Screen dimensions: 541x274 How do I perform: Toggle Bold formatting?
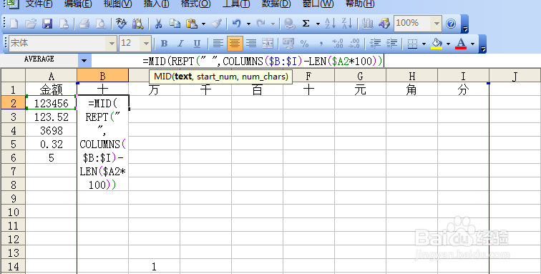pos(165,44)
